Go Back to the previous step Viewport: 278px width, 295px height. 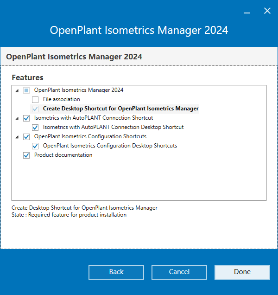click(x=116, y=272)
